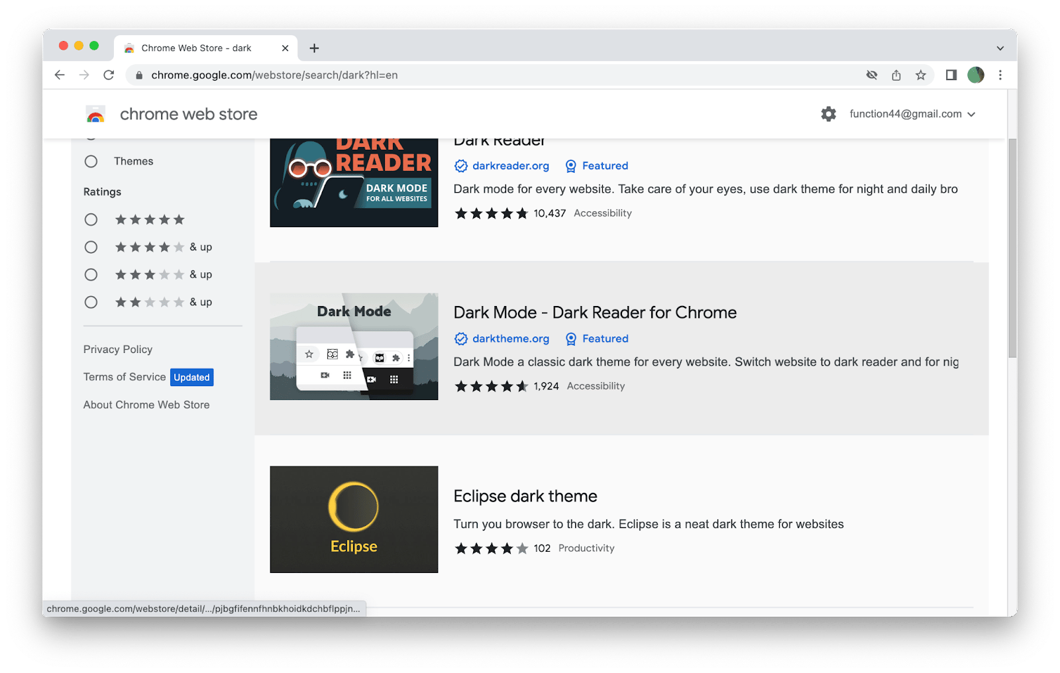Click the Accessibility category of Dark Reader
This screenshot has height=673, width=1060.
coord(603,213)
